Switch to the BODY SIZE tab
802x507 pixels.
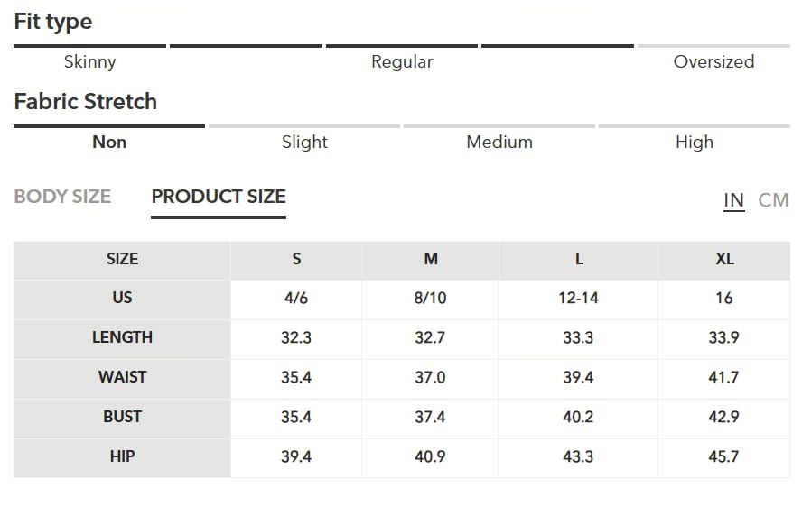(62, 197)
